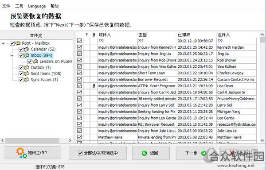Uncheck the Inbox (394) checkbox
The width and height of the screenshot is (266, 170).
click(x=21, y=55)
